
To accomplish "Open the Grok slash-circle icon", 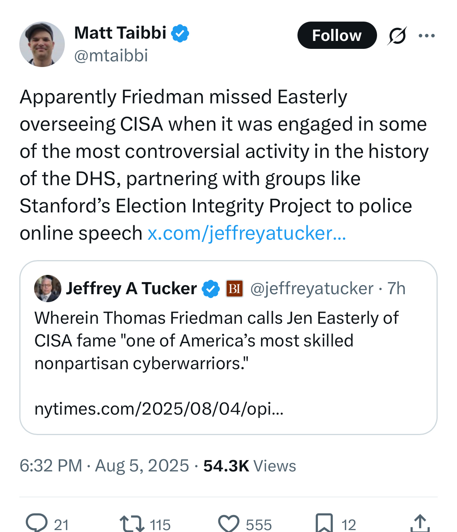I will pos(397,36).
